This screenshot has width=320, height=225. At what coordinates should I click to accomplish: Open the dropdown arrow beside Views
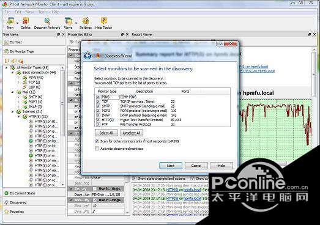(x=76, y=23)
